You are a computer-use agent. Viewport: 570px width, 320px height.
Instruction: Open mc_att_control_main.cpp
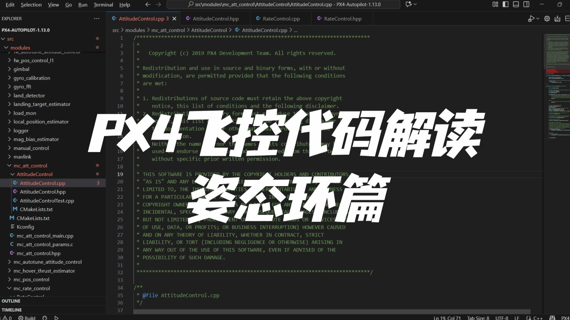[x=45, y=236]
